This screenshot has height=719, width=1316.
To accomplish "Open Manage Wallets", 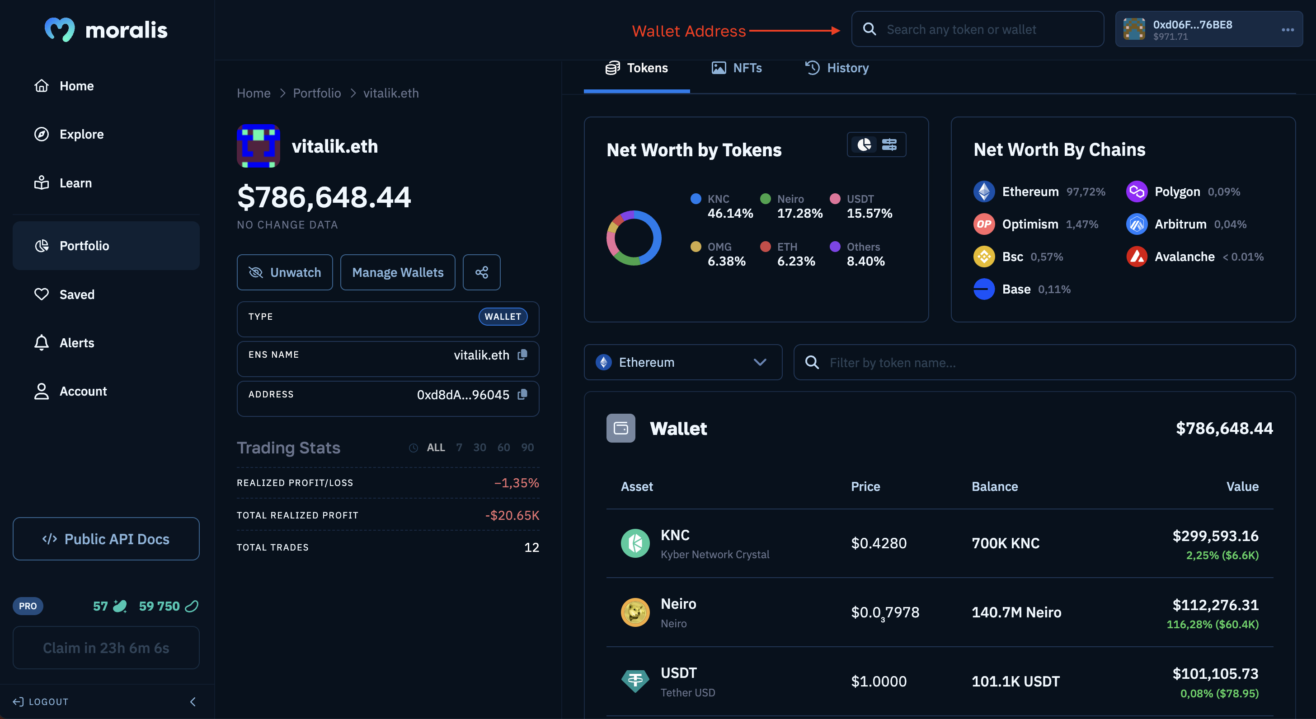I will [397, 272].
